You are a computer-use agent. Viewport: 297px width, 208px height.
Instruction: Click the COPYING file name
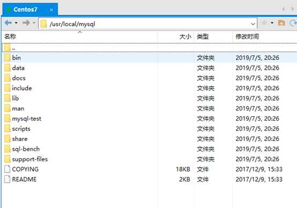click(x=25, y=169)
